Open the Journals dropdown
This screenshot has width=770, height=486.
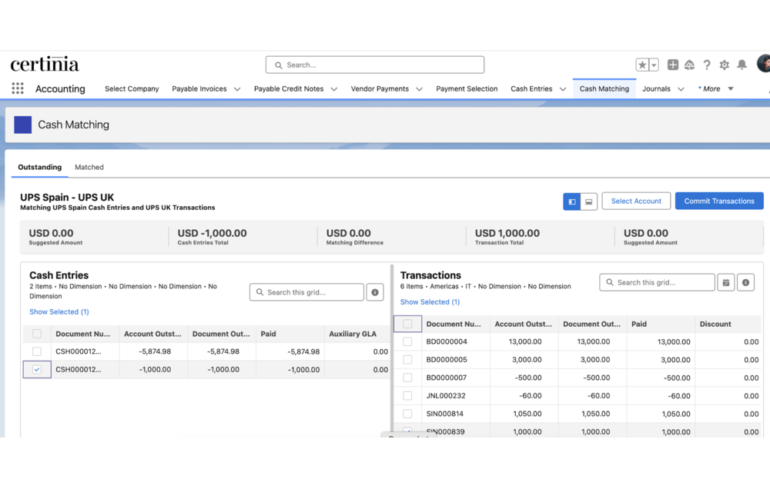[x=661, y=88]
